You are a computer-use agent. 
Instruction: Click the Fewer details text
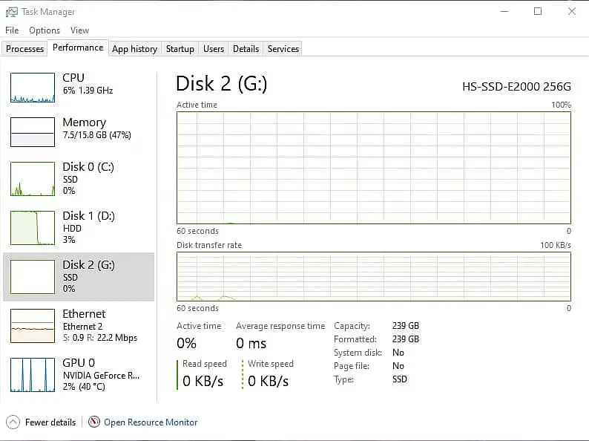click(50, 422)
